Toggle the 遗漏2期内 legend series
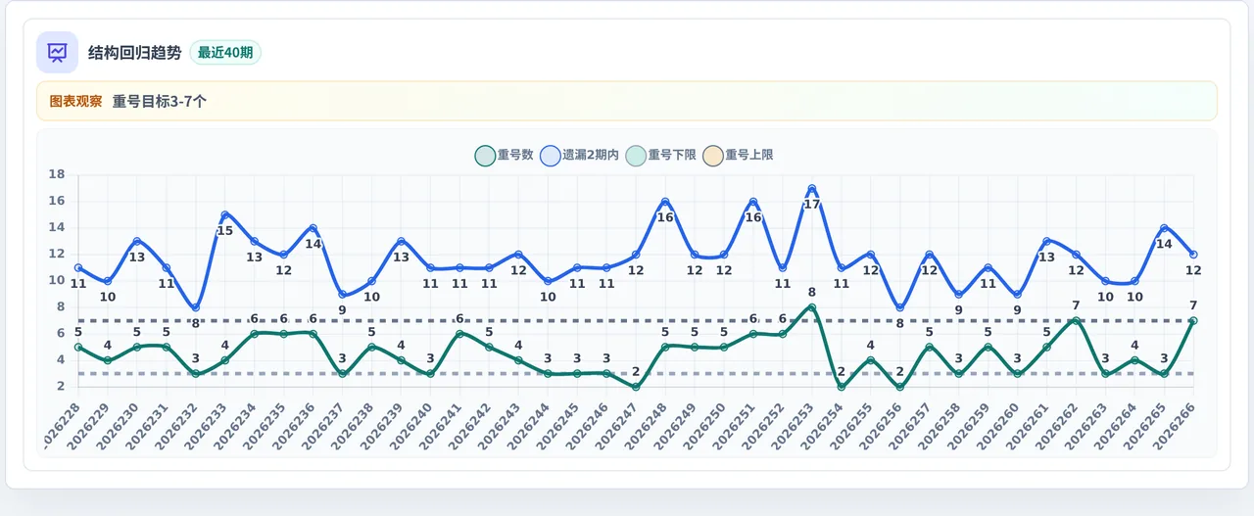 click(x=580, y=155)
